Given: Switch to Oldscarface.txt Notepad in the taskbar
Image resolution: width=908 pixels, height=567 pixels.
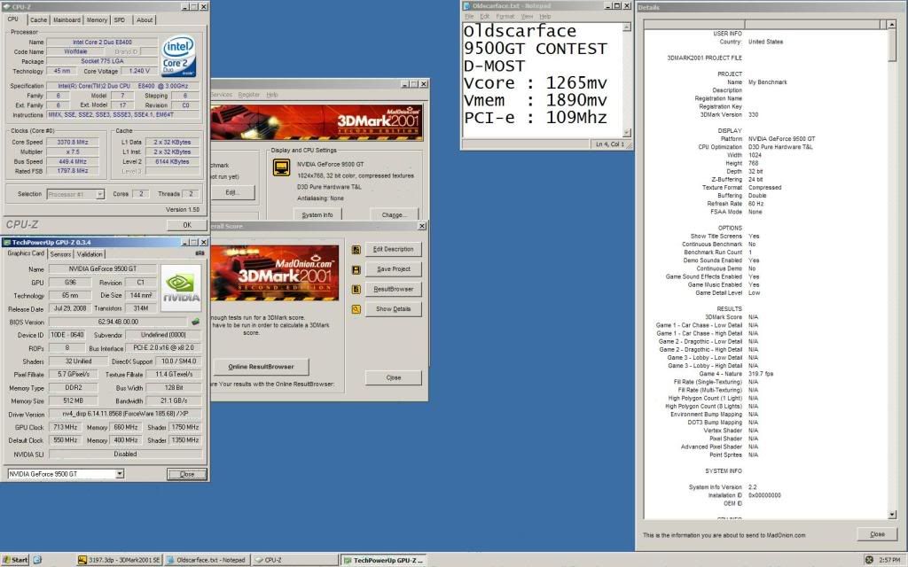Looking at the screenshot, I should [207, 560].
